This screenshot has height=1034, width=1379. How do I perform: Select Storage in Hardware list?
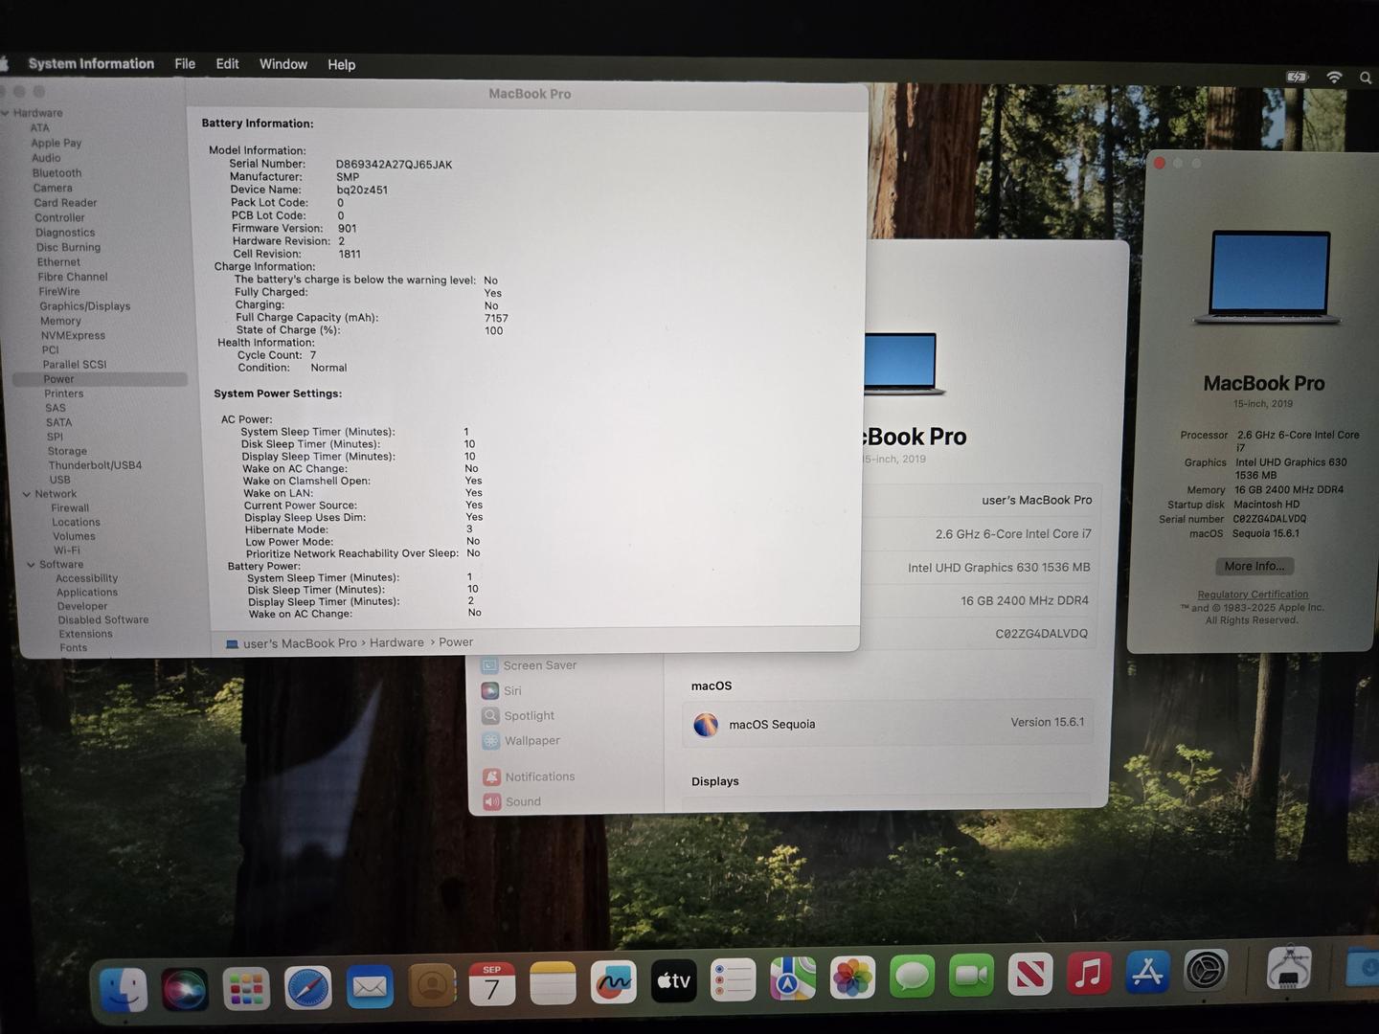67,451
